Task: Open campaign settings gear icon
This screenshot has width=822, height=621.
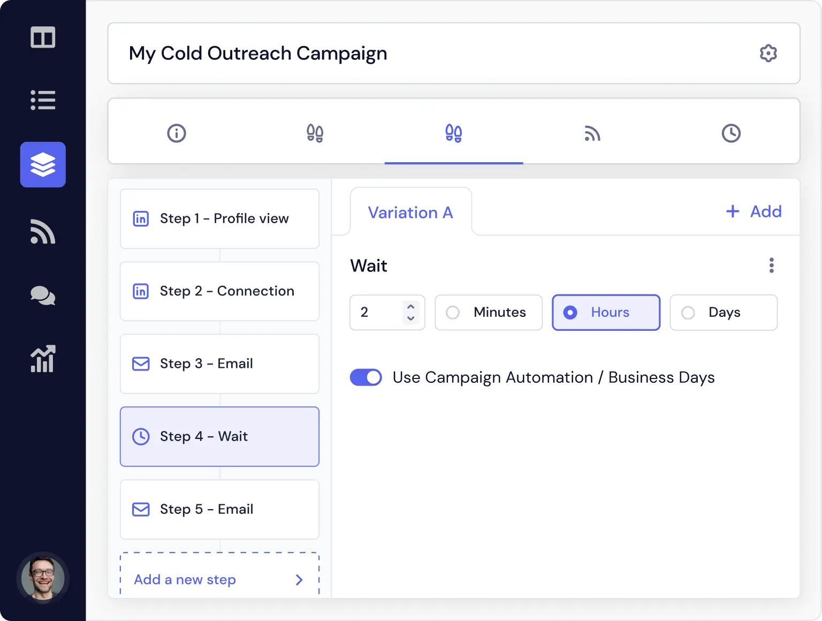Action: pyautogui.click(x=768, y=53)
